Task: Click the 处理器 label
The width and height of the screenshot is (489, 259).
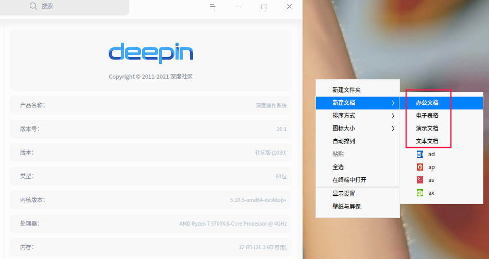Action: [x=30, y=224]
